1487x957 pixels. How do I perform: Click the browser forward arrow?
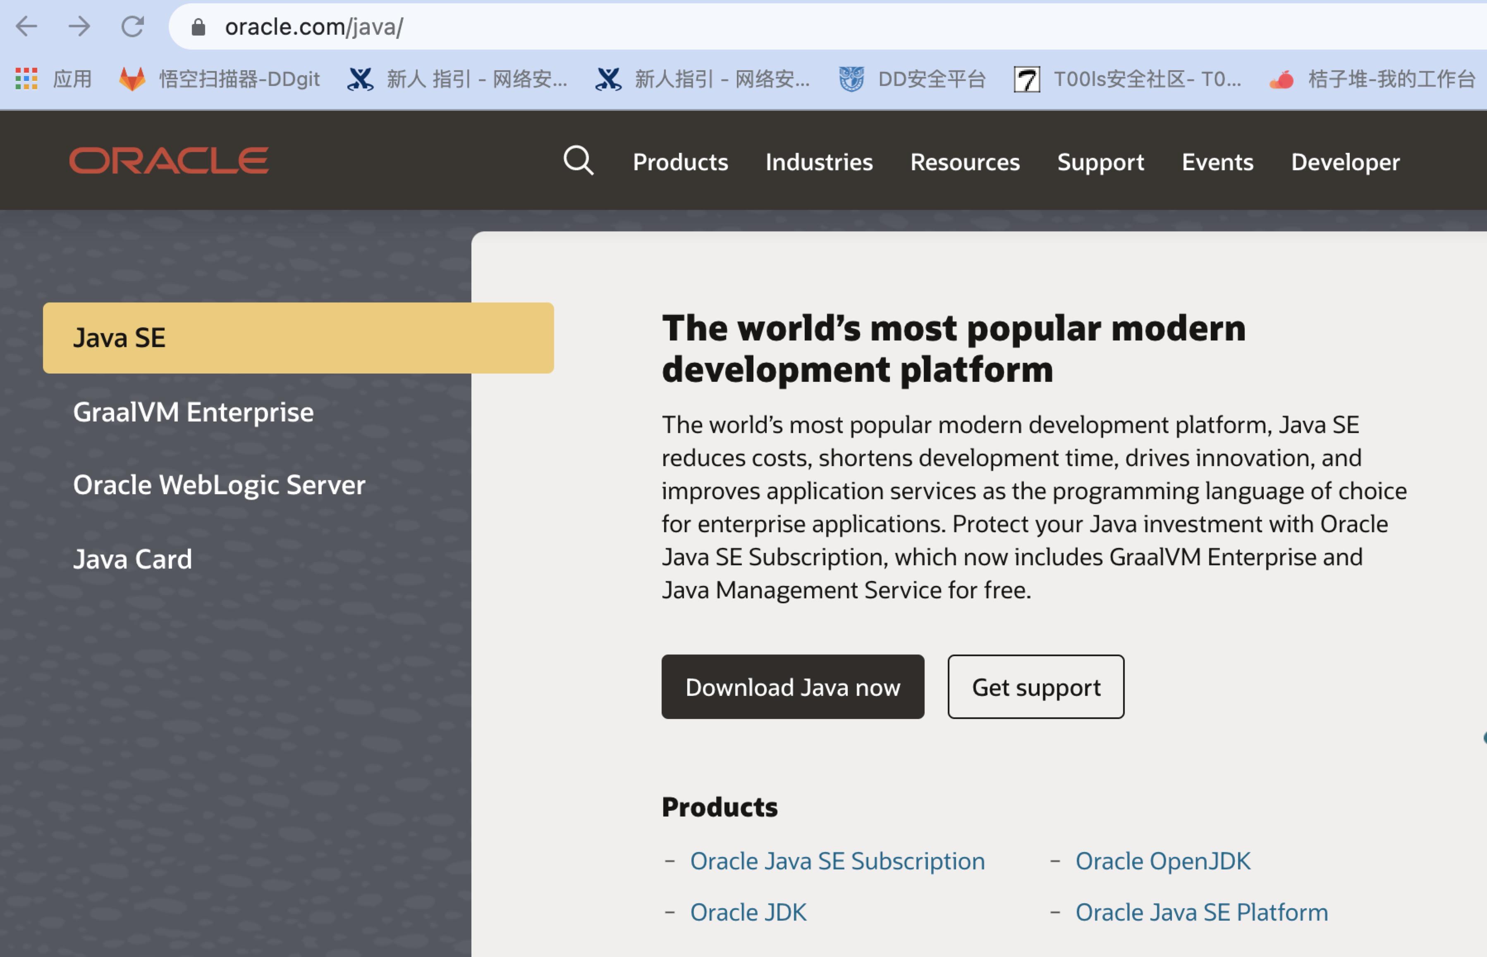pyautogui.click(x=80, y=26)
